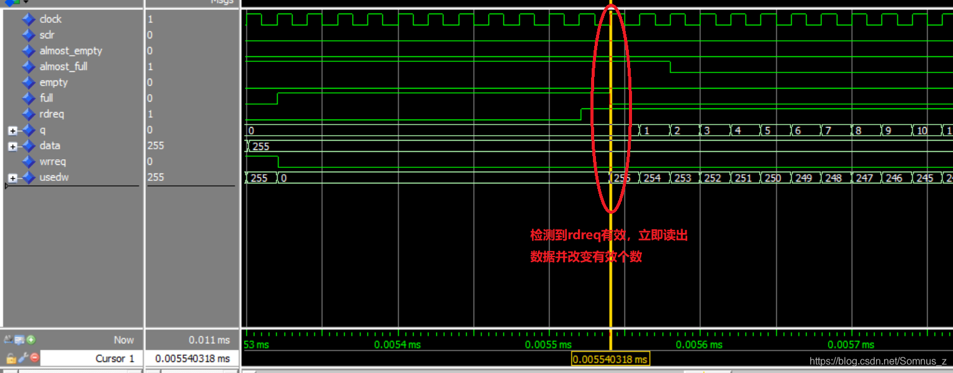Expand the usedw bus signal
Viewport: 953px width, 373px height.
click(x=12, y=178)
